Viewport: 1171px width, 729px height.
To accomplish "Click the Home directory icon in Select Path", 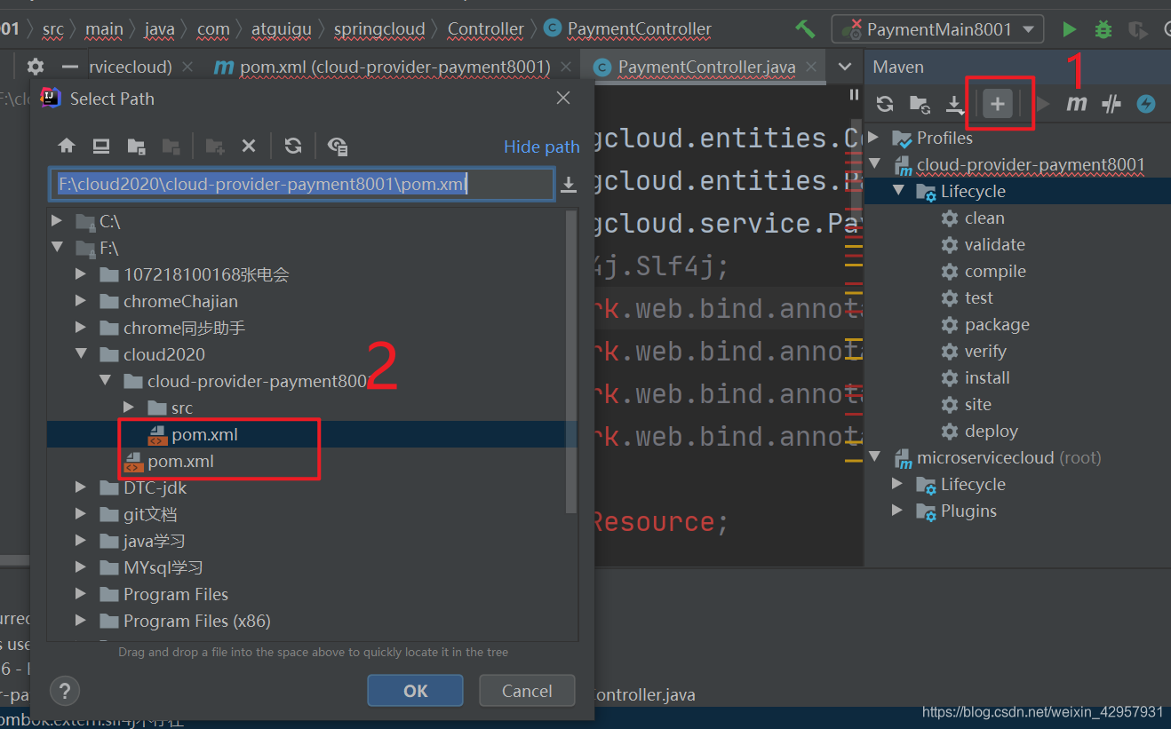I will [67, 147].
